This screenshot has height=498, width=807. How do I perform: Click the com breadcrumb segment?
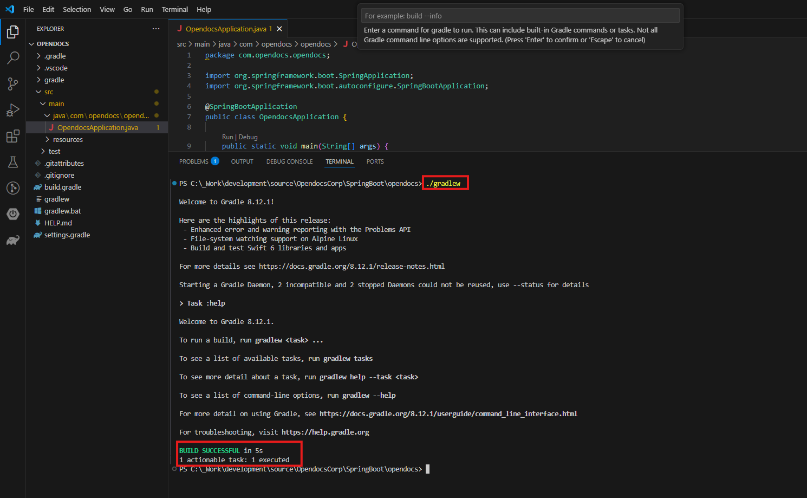pos(246,44)
